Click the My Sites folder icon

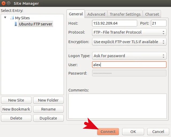coord(12,18)
